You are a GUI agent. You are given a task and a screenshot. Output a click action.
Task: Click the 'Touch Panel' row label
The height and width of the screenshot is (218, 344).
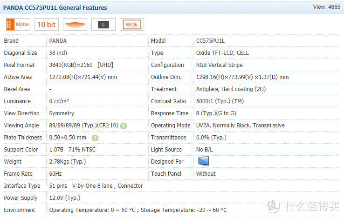pyautogui.click(x=166, y=174)
